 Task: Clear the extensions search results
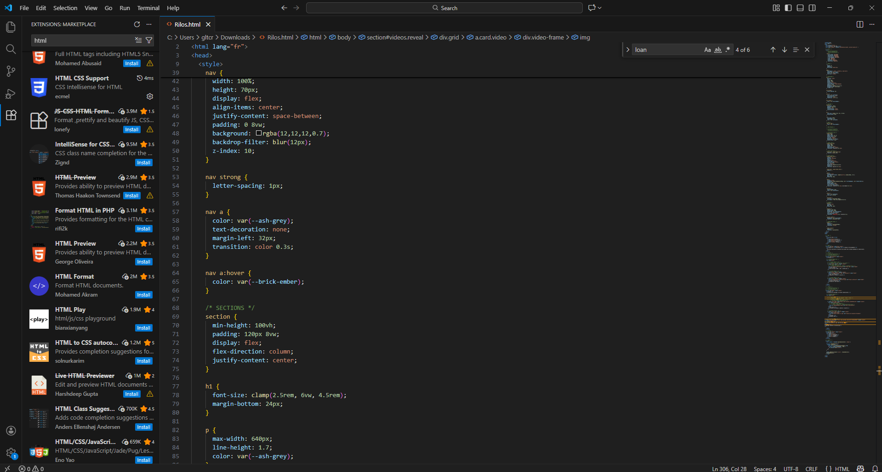[138, 40]
